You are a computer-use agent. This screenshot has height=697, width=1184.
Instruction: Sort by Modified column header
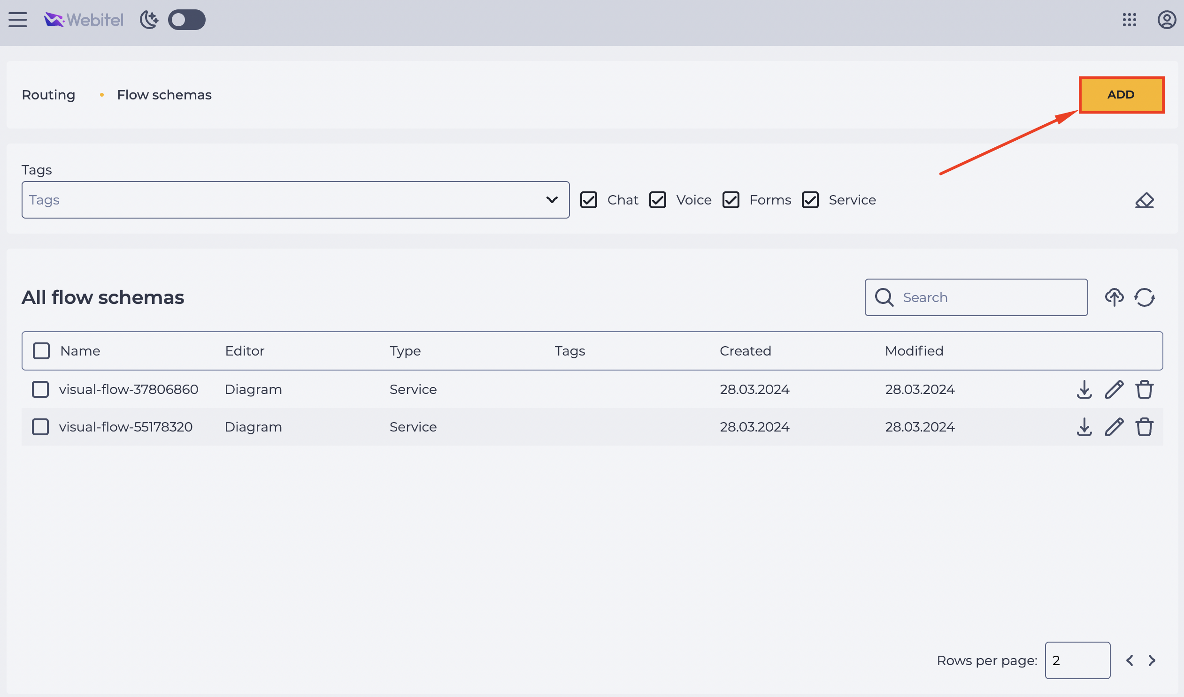coord(914,351)
